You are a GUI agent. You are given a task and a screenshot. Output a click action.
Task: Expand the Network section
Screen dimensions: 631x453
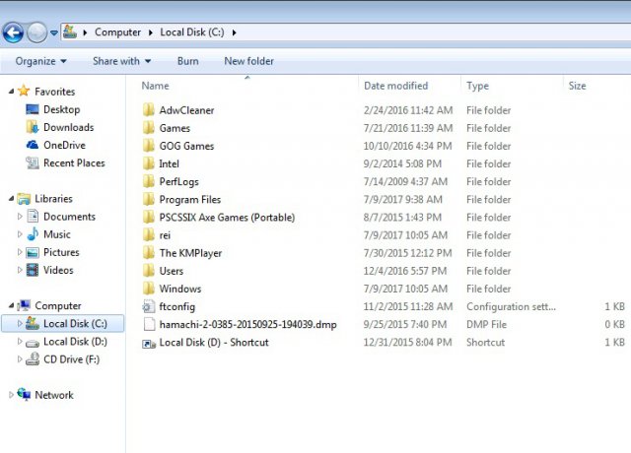pyautogui.click(x=11, y=395)
